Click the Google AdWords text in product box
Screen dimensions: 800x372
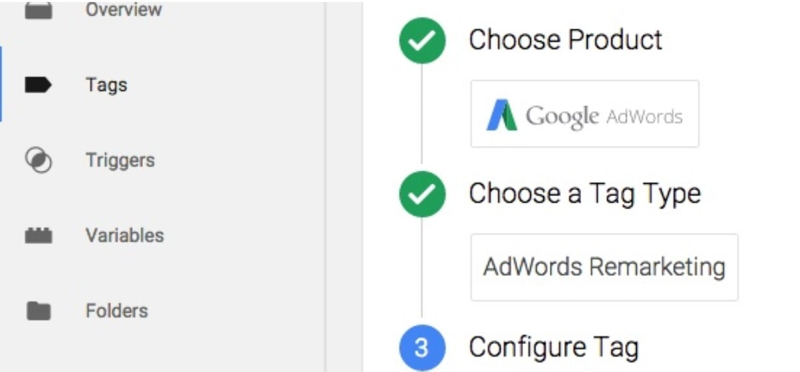[604, 116]
